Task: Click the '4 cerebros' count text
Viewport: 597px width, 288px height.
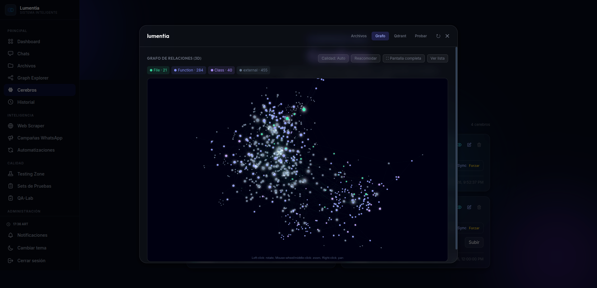Action: (480, 125)
